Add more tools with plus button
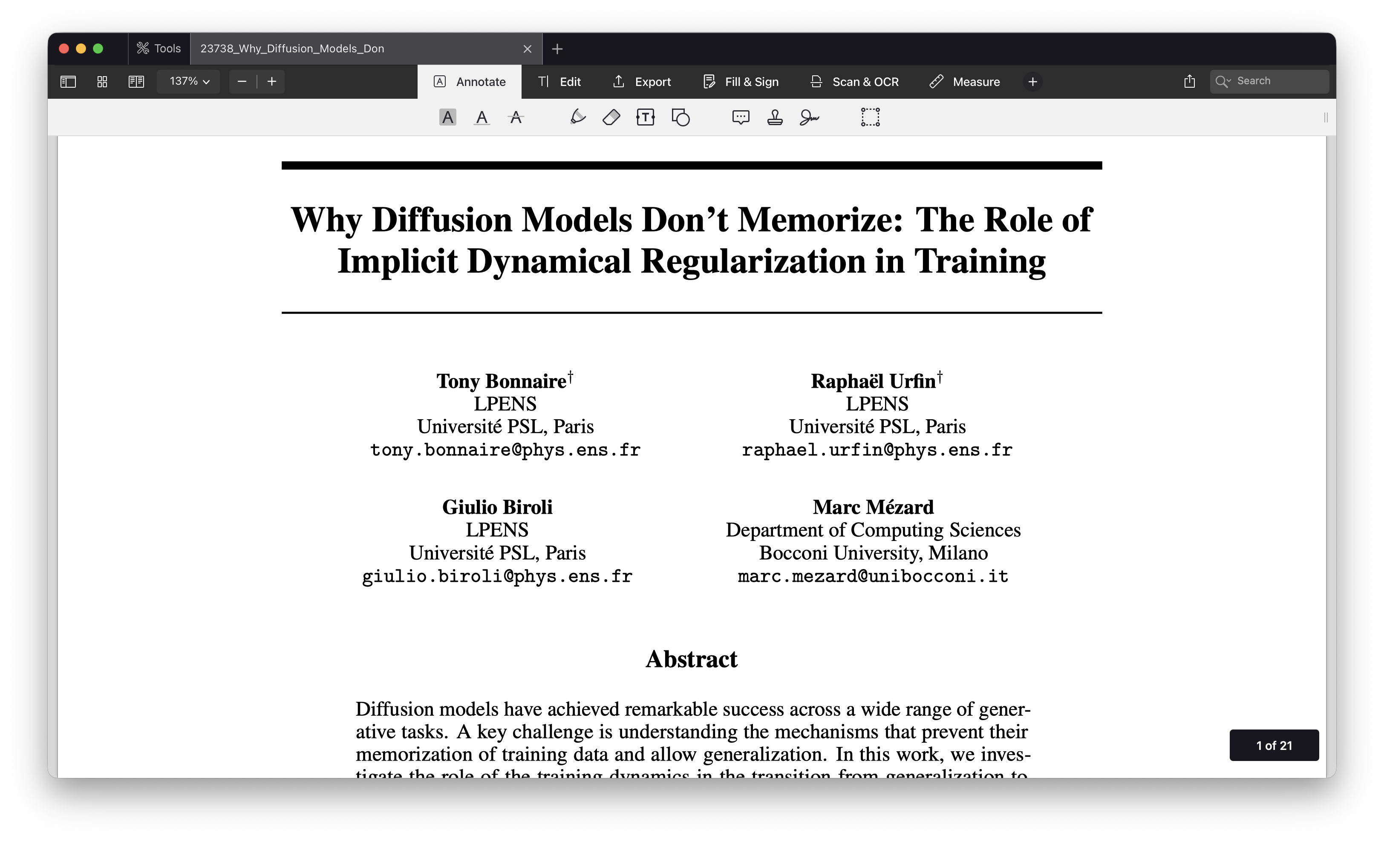The image size is (1384, 841). [x=1032, y=82]
